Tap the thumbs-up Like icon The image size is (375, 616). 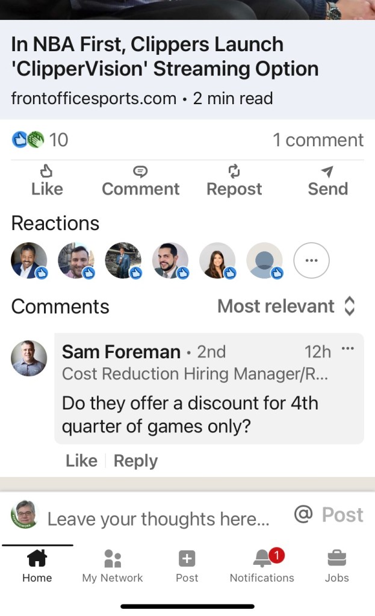pyautogui.click(x=46, y=172)
